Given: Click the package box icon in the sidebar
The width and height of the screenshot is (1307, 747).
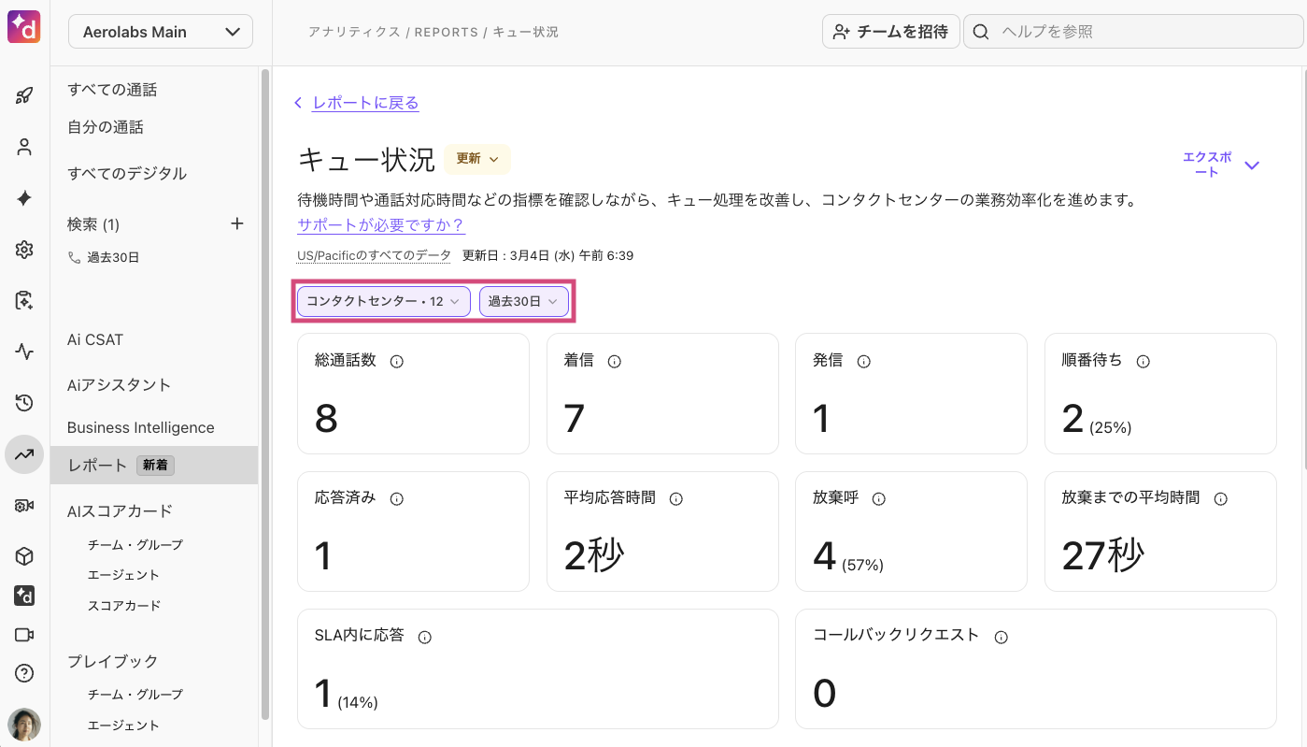Looking at the screenshot, I should [23, 556].
